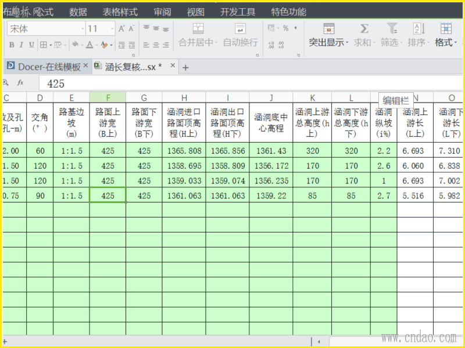Select cell with value 5.982

click(449, 195)
